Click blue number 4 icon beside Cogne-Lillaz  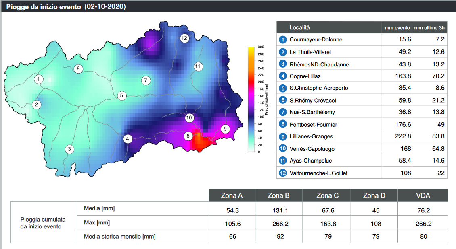coord(283,76)
